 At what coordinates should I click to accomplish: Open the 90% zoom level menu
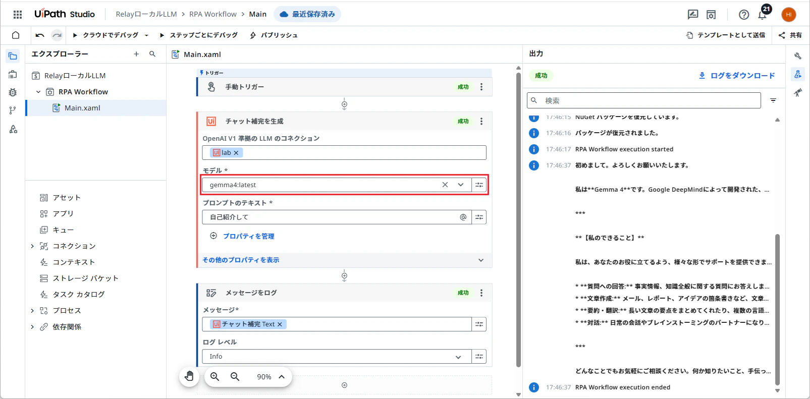[x=271, y=377]
